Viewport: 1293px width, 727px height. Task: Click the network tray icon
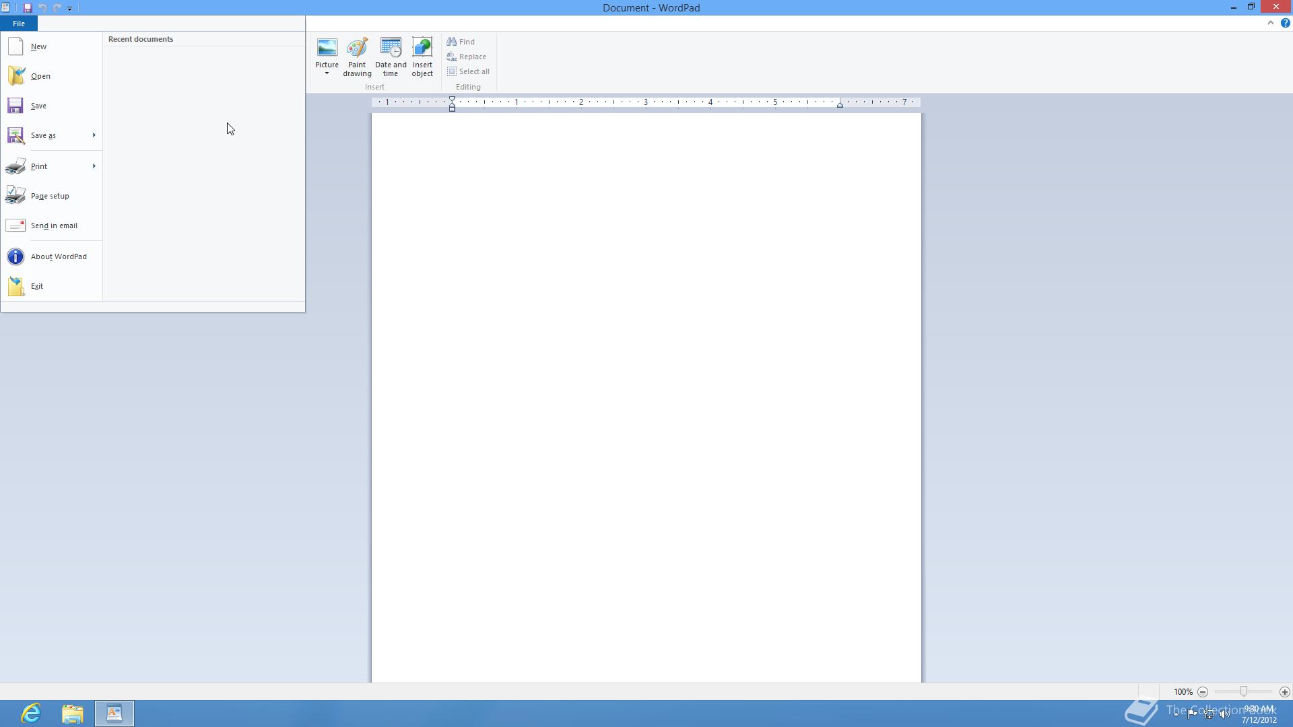tap(1209, 714)
